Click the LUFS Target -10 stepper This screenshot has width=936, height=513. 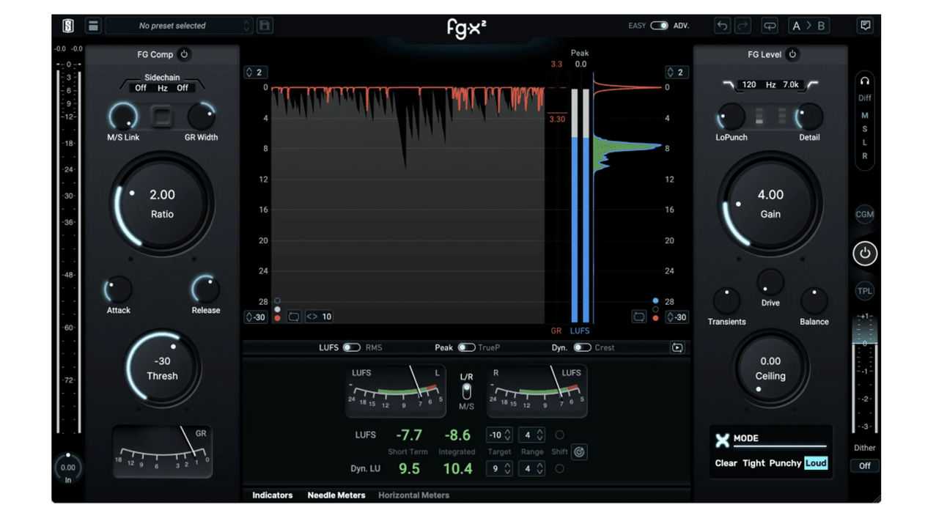tap(498, 435)
